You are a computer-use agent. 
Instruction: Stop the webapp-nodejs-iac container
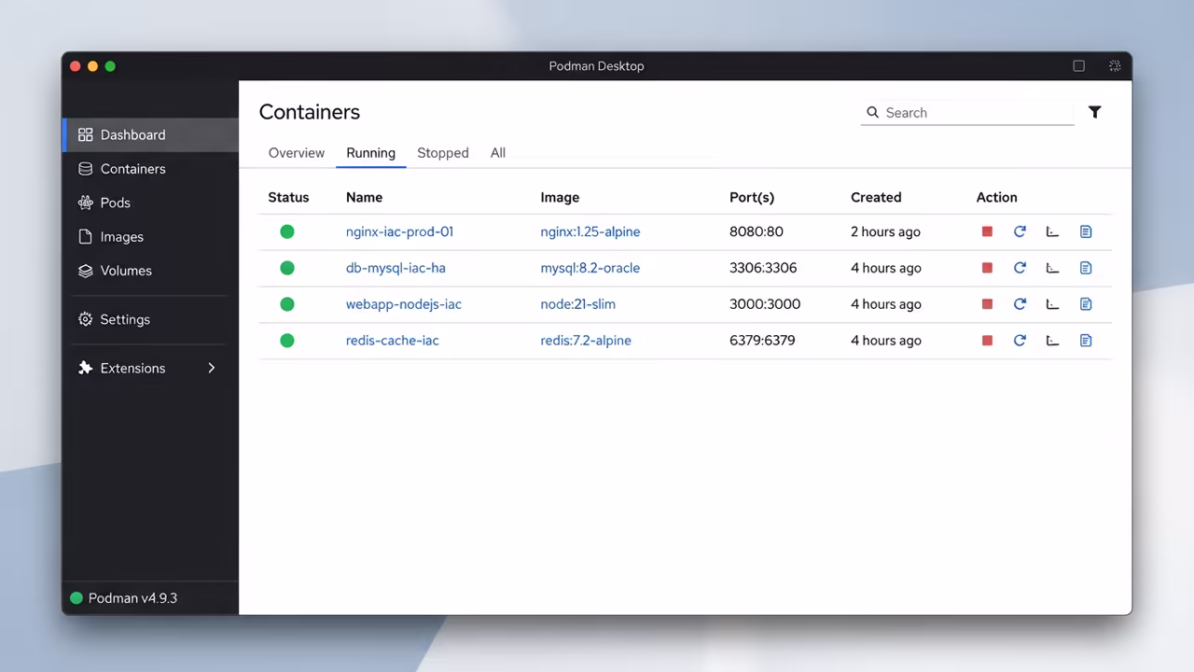pyautogui.click(x=987, y=304)
